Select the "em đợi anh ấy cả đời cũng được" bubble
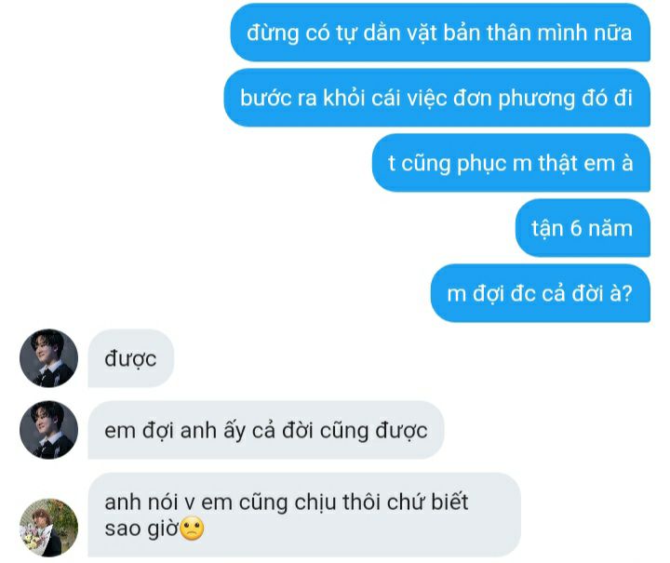Viewport: 670px width, 563px height. tap(266, 430)
